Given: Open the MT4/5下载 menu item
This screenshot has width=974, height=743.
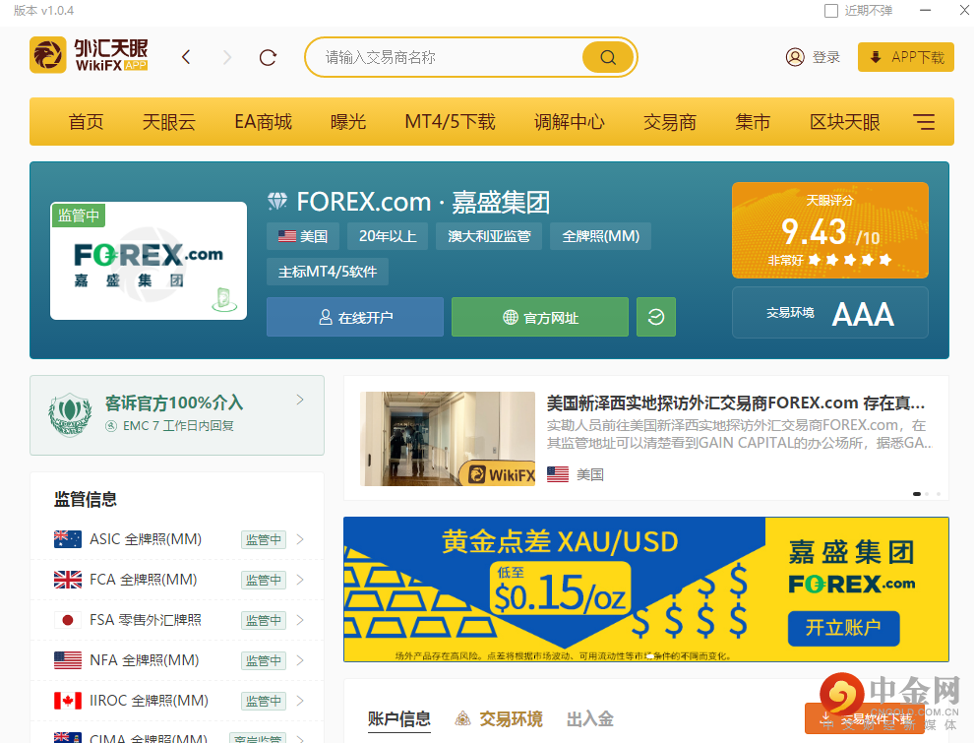Looking at the screenshot, I should tap(449, 121).
